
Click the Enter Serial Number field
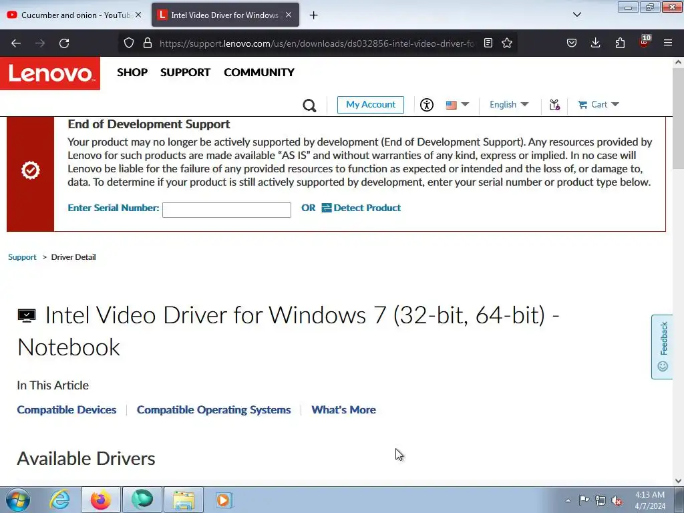tap(226, 210)
